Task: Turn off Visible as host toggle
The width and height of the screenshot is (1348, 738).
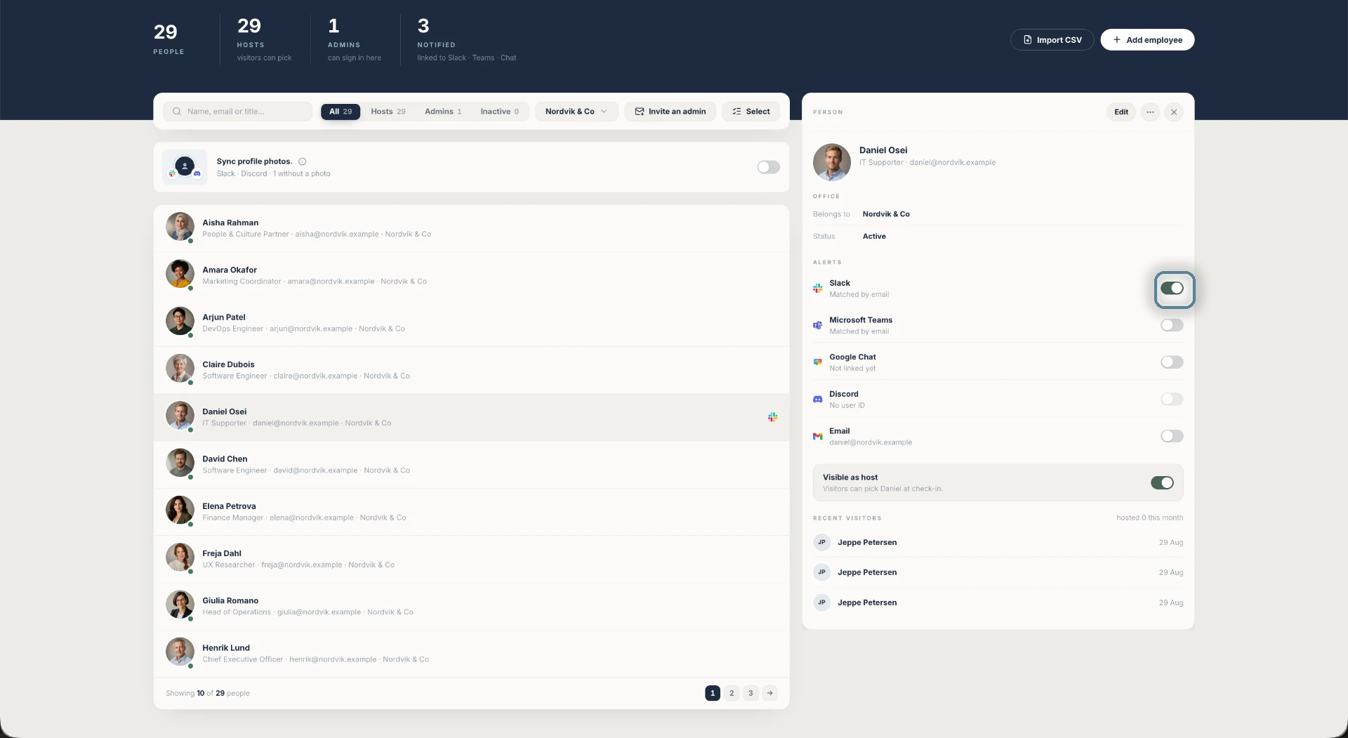Action: 1162,482
